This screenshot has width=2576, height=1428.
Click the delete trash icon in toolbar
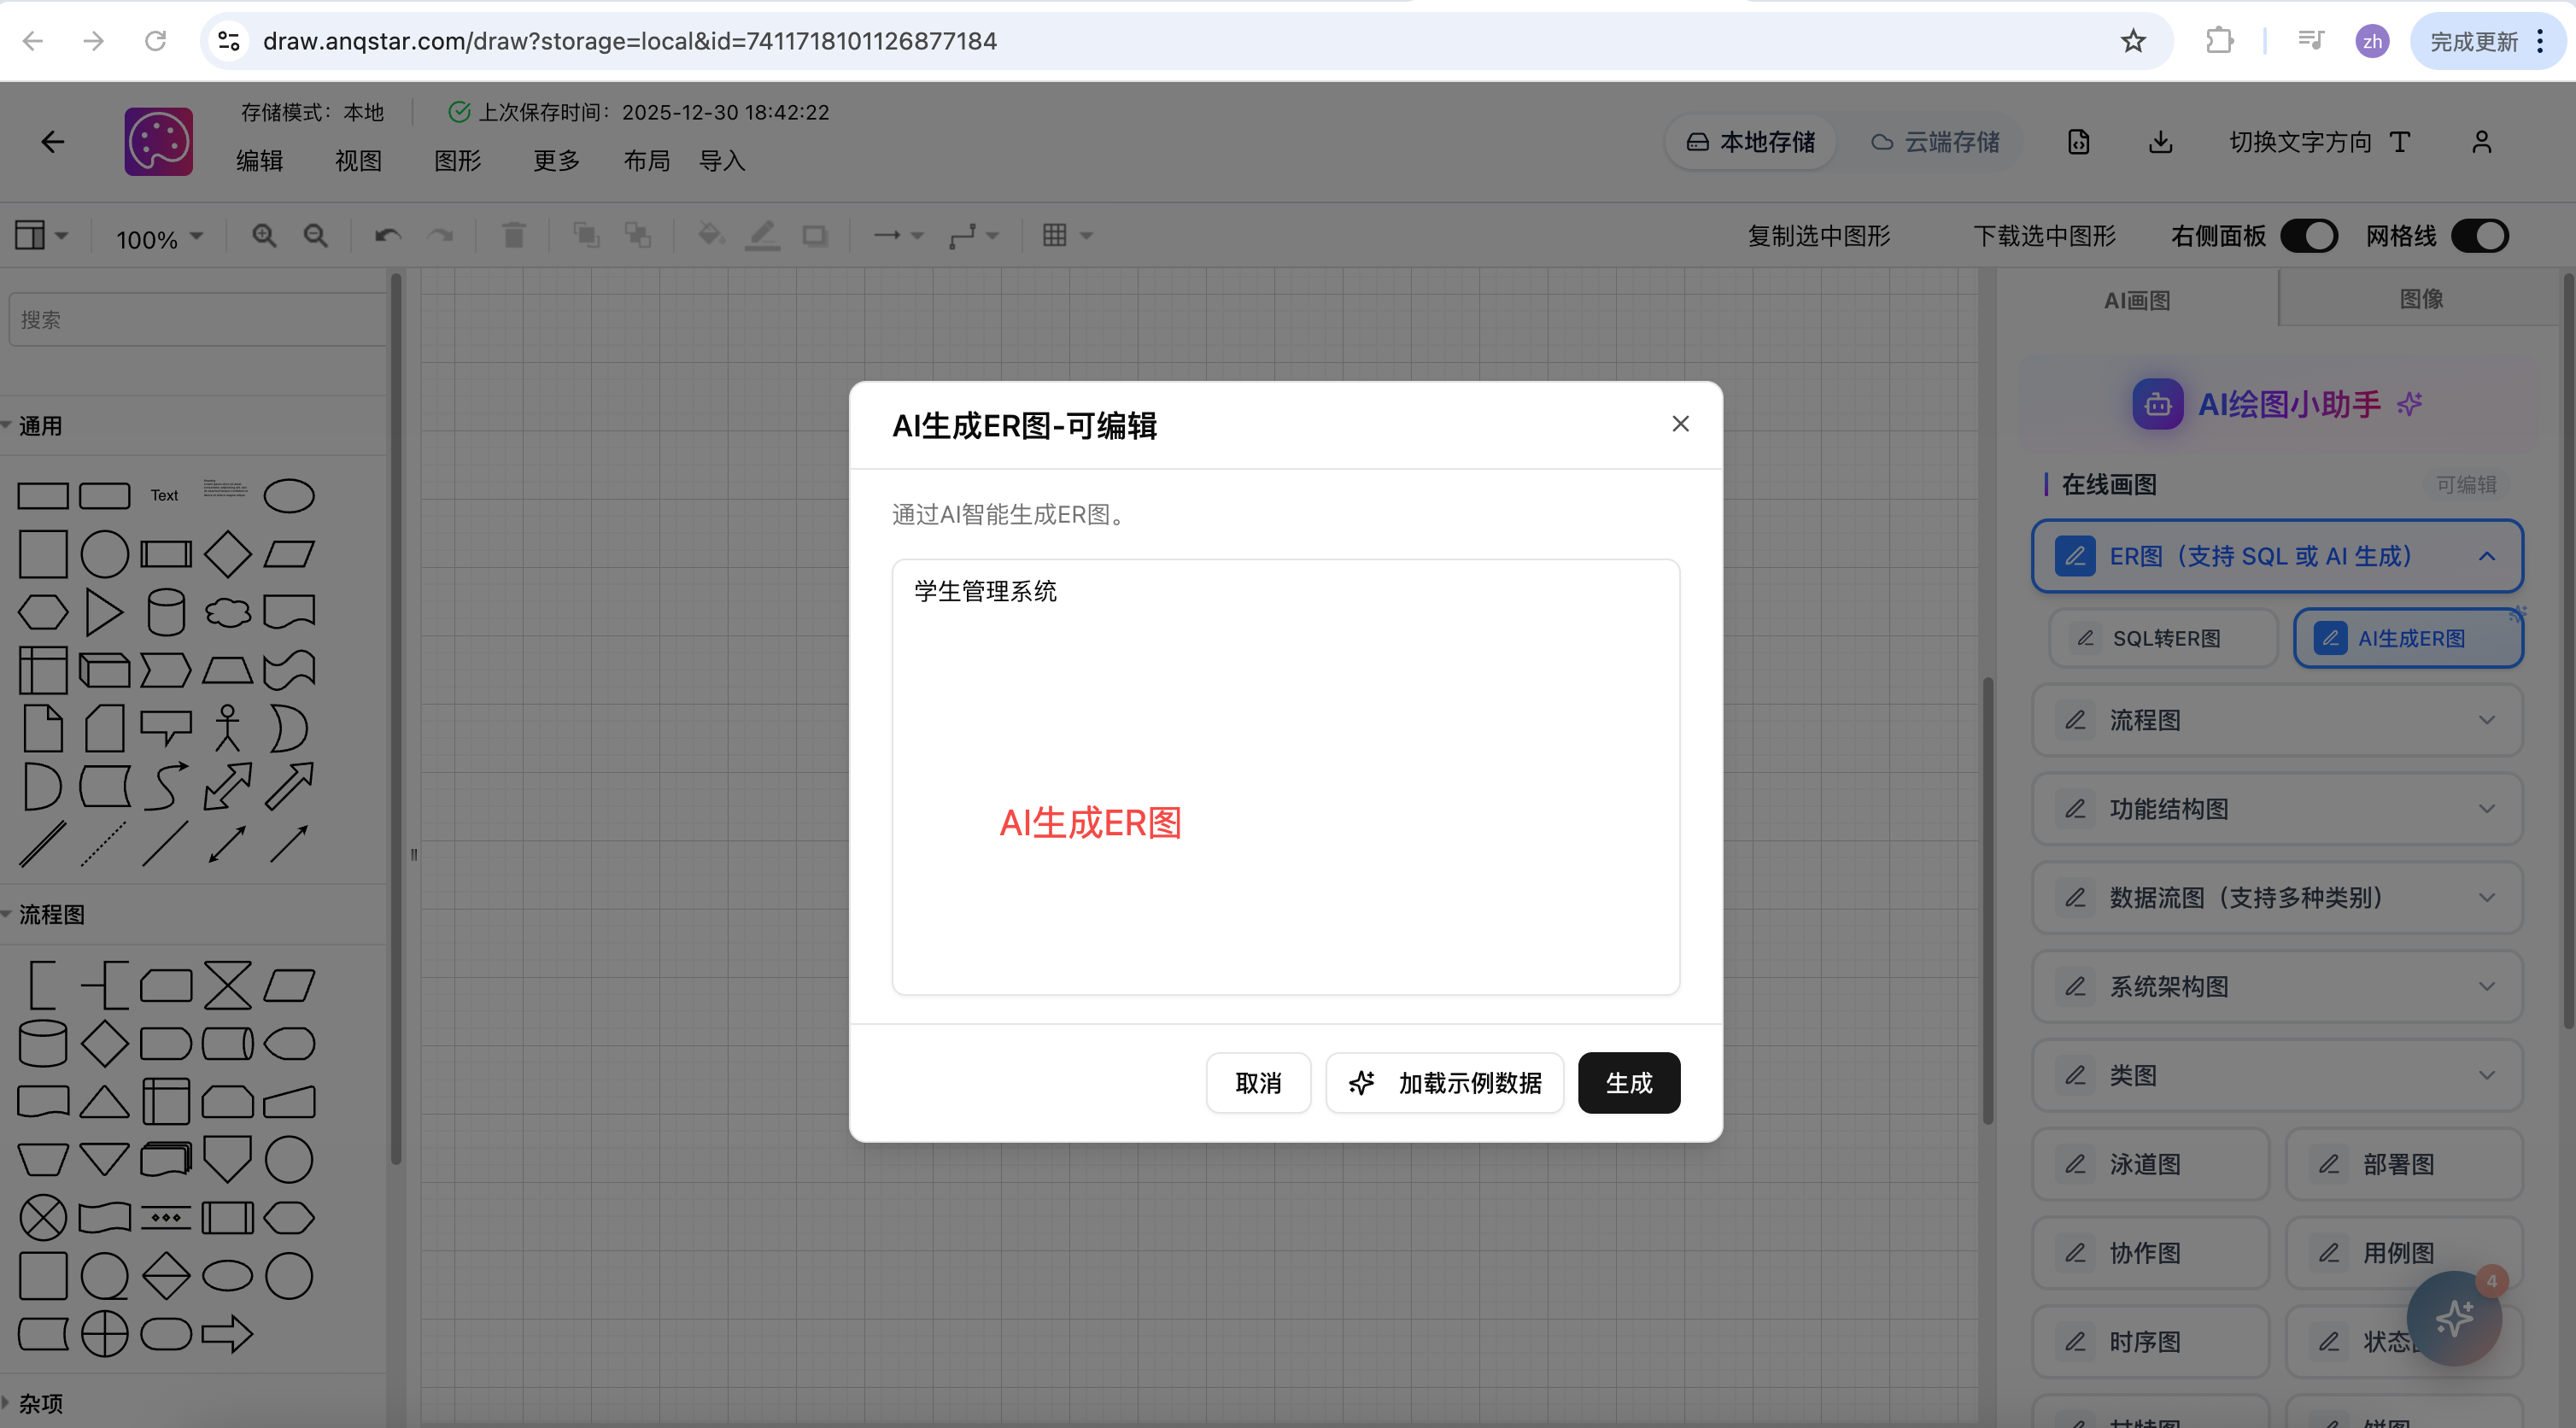tap(514, 236)
